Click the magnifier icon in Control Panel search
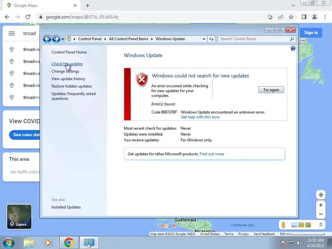This screenshot has height=249, width=332. (x=292, y=39)
